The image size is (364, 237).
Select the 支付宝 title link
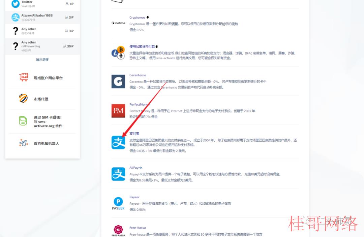coord(134,134)
